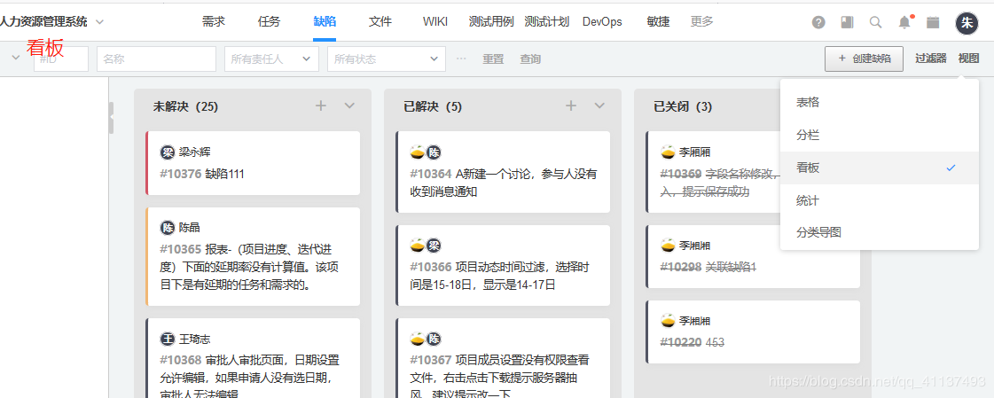Choose 分类导图 view from menu
Screen dimensions: 994x398
click(880, 232)
